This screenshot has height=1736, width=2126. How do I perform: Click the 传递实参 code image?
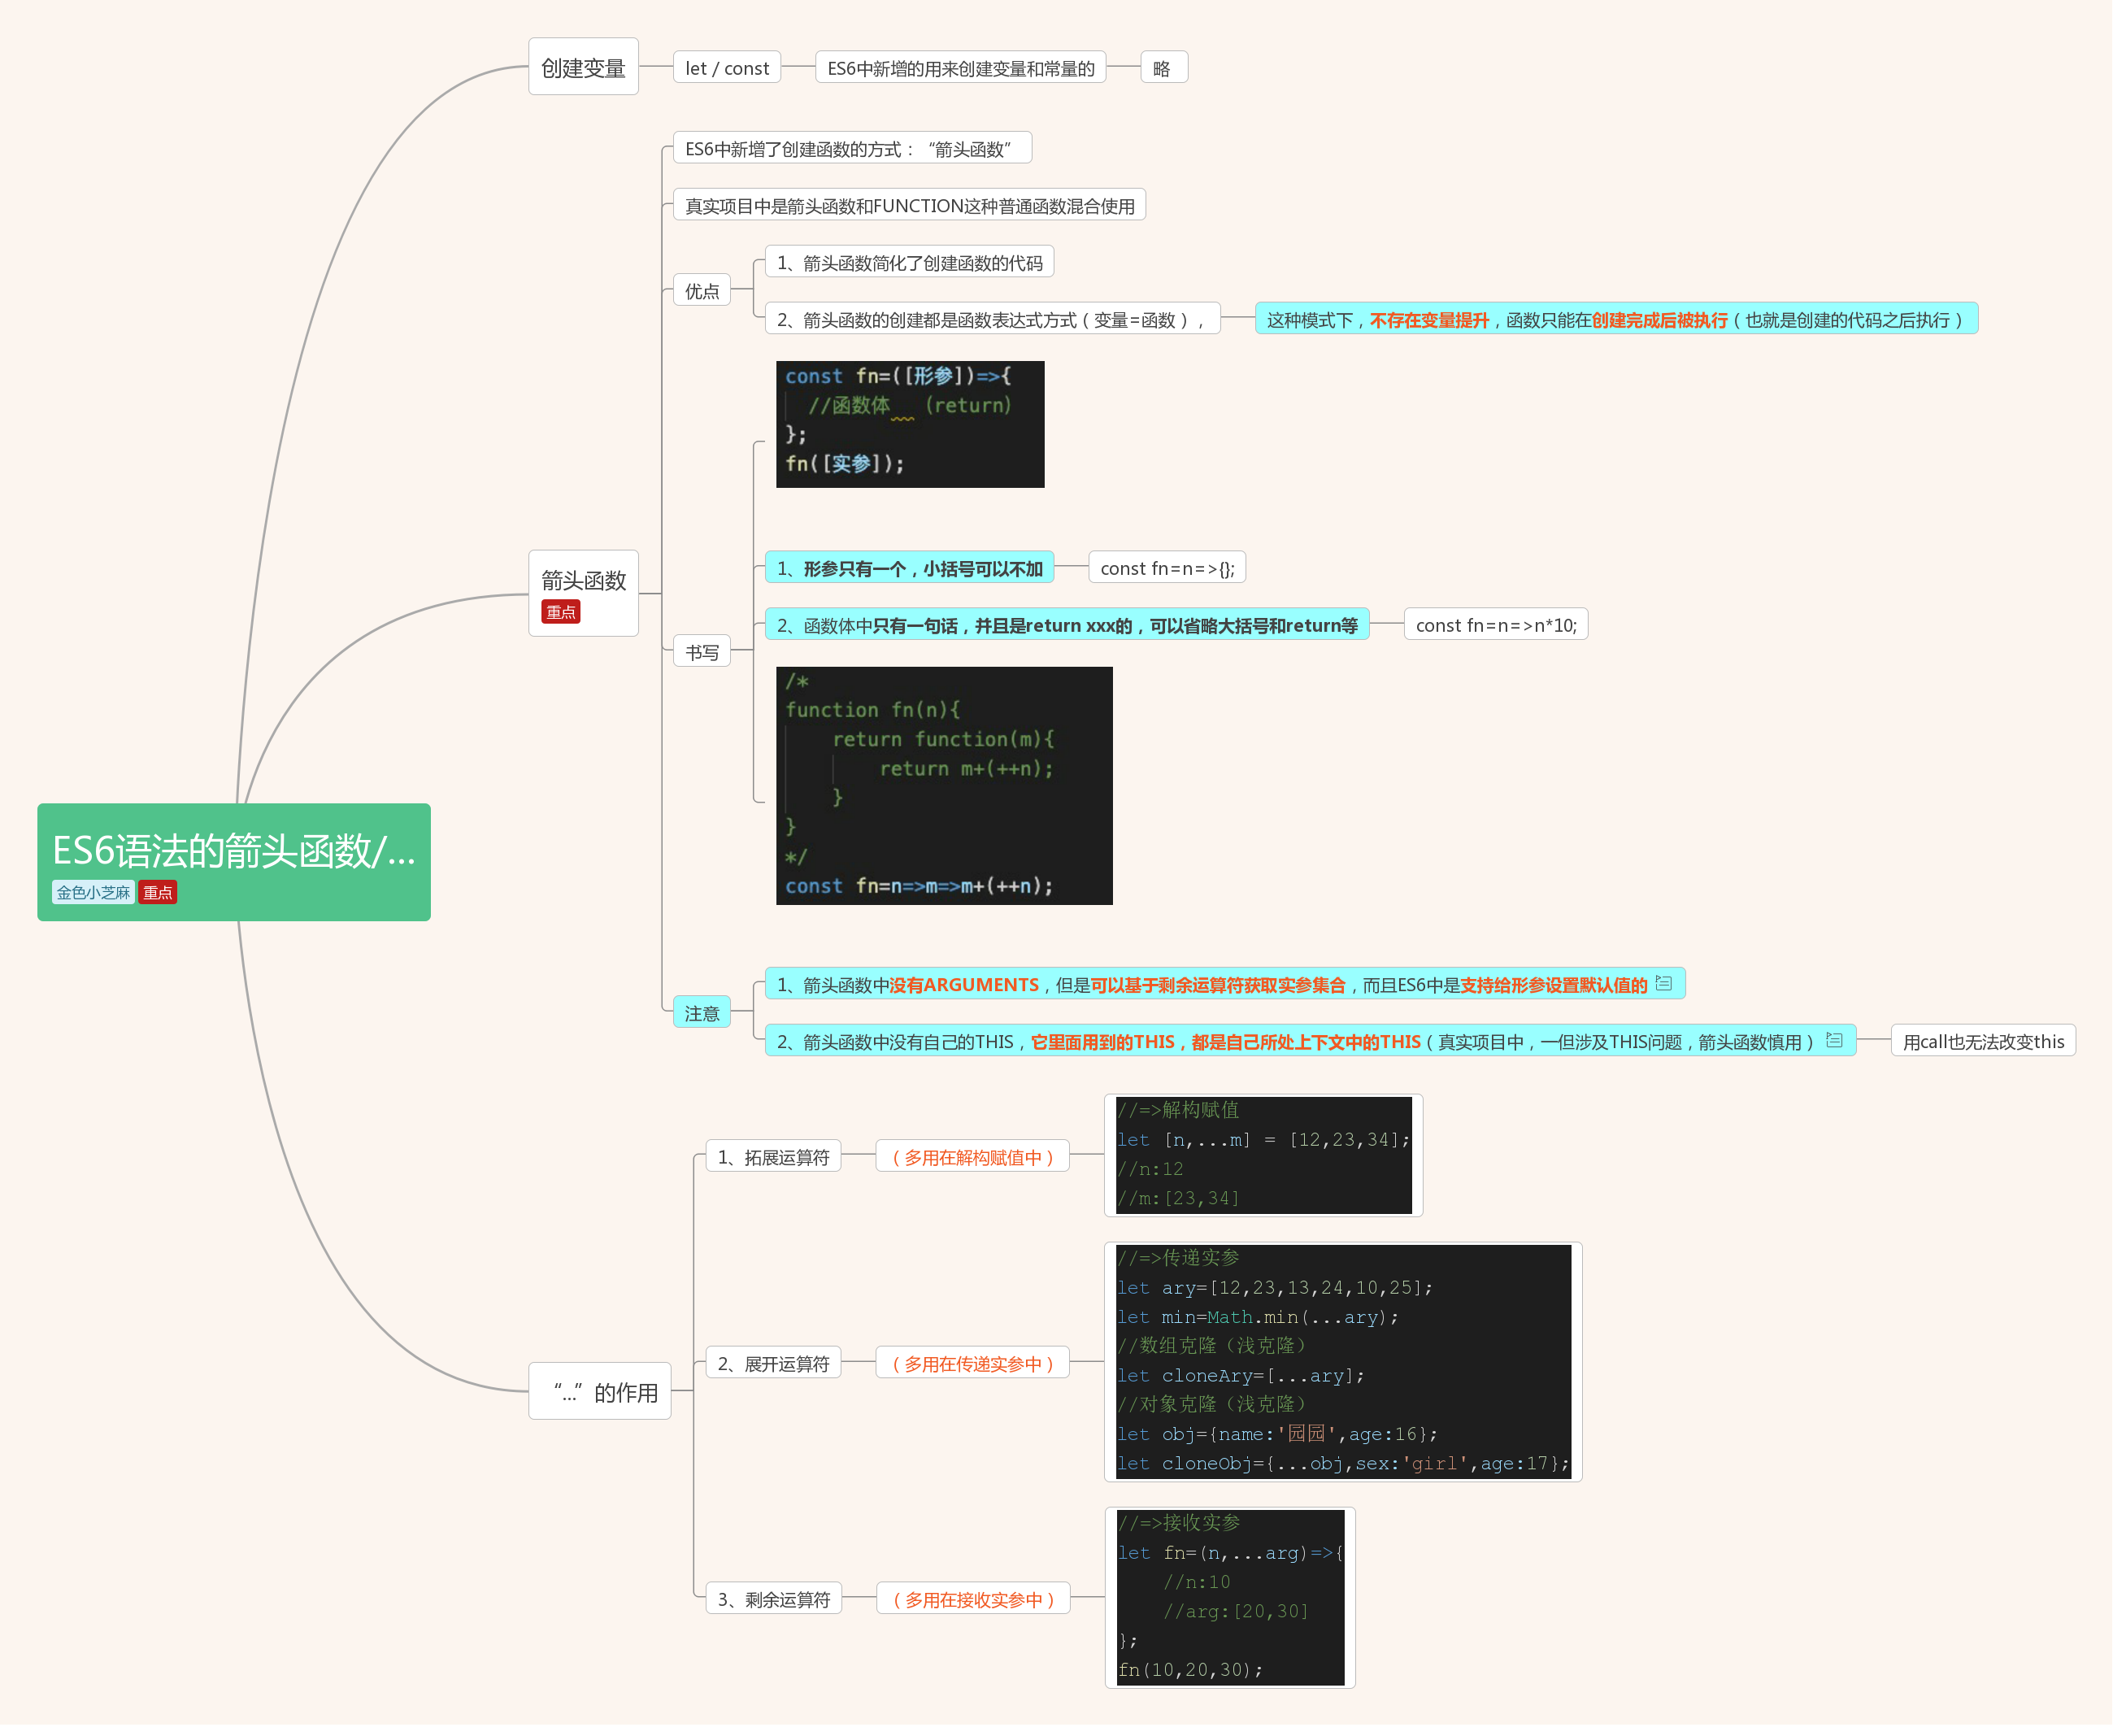pos(1352,1371)
